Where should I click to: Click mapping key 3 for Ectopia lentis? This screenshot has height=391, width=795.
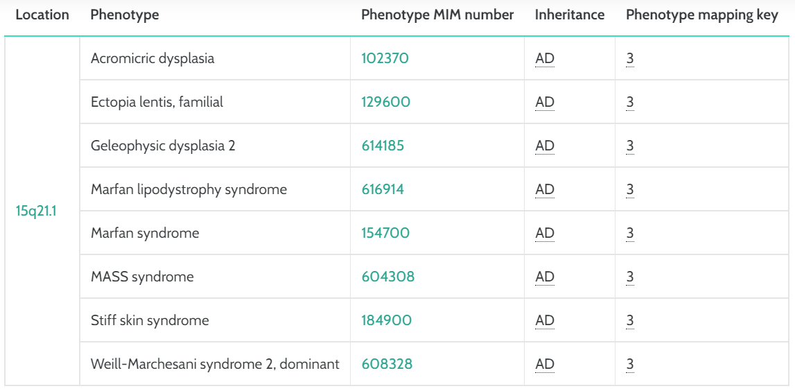click(630, 102)
